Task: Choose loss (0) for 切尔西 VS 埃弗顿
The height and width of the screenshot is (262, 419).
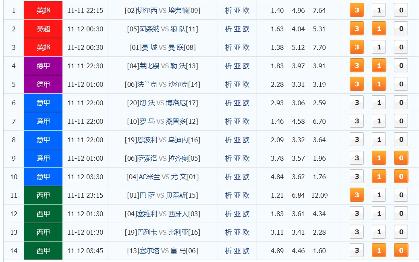Action: [401, 10]
